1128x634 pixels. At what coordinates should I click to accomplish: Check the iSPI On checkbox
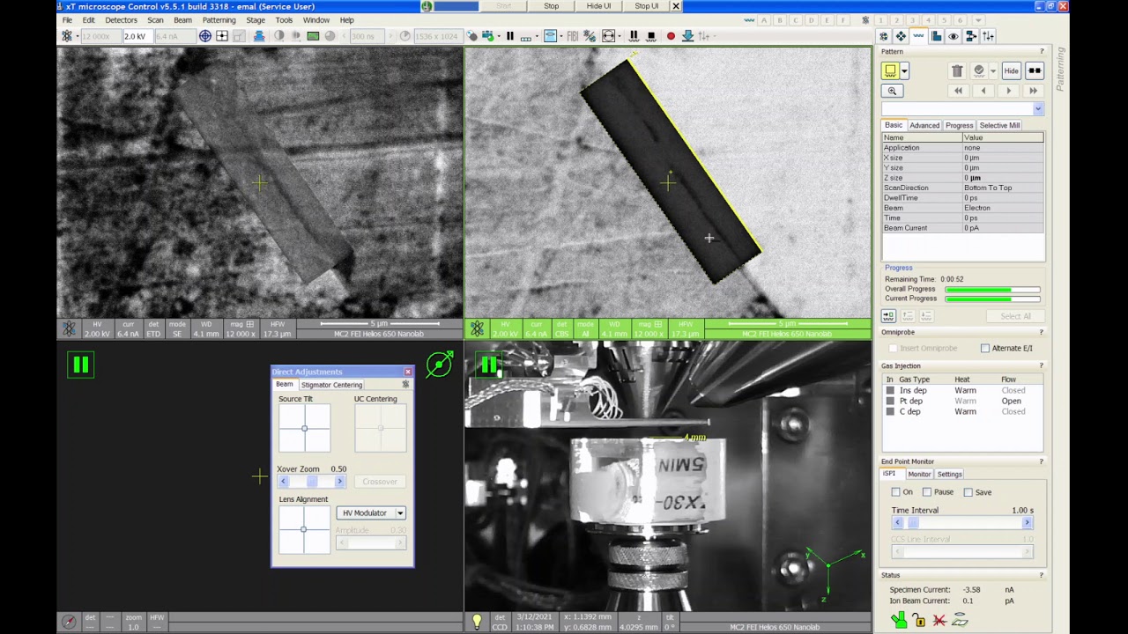coord(896,492)
